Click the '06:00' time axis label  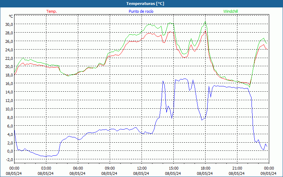coord(78,169)
